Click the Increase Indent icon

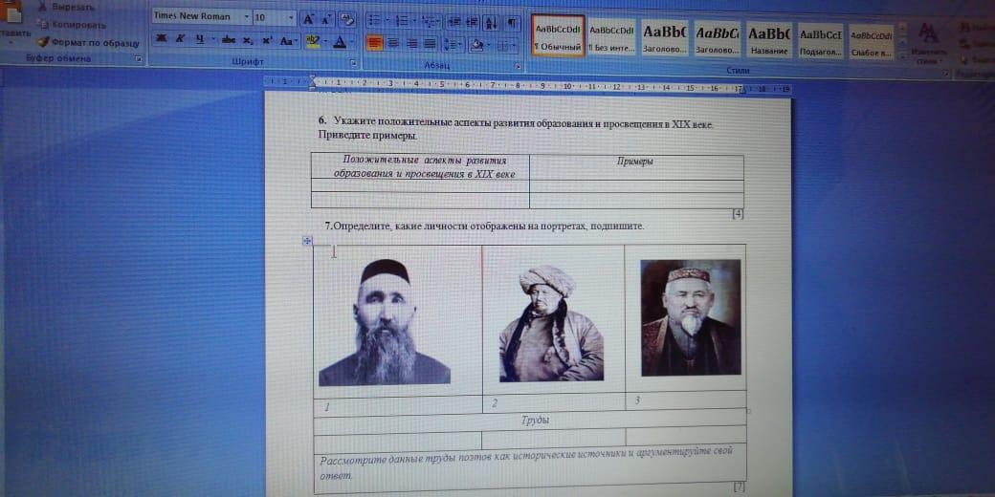(x=472, y=23)
